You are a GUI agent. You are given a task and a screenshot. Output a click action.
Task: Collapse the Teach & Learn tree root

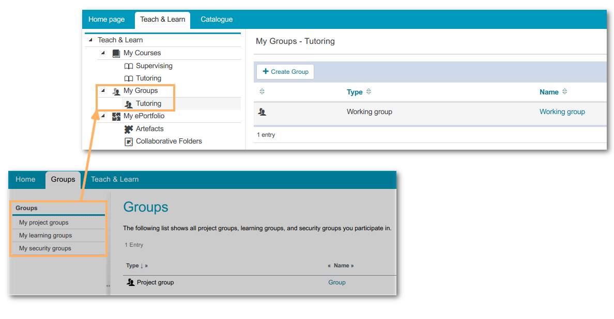pyautogui.click(x=91, y=40)
